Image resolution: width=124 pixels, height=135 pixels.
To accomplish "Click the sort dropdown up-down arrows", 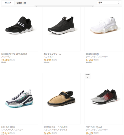I will (118, 3).
